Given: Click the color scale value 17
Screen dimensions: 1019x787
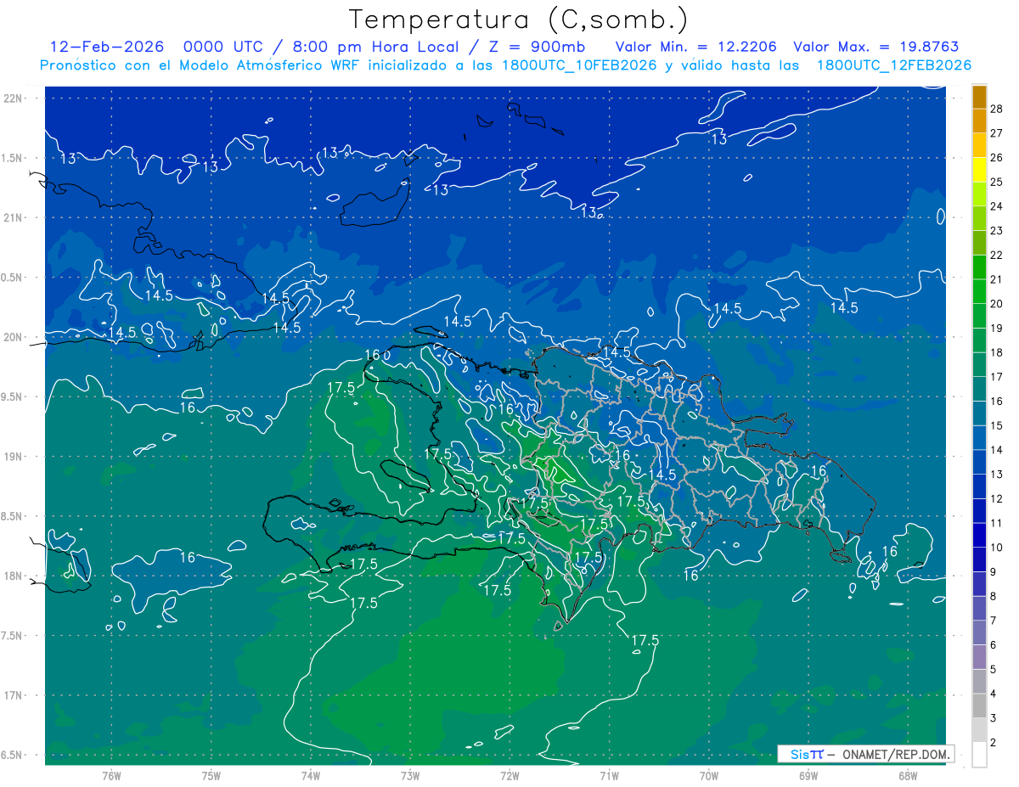Looking at the screenshot, I should (997, 377).
